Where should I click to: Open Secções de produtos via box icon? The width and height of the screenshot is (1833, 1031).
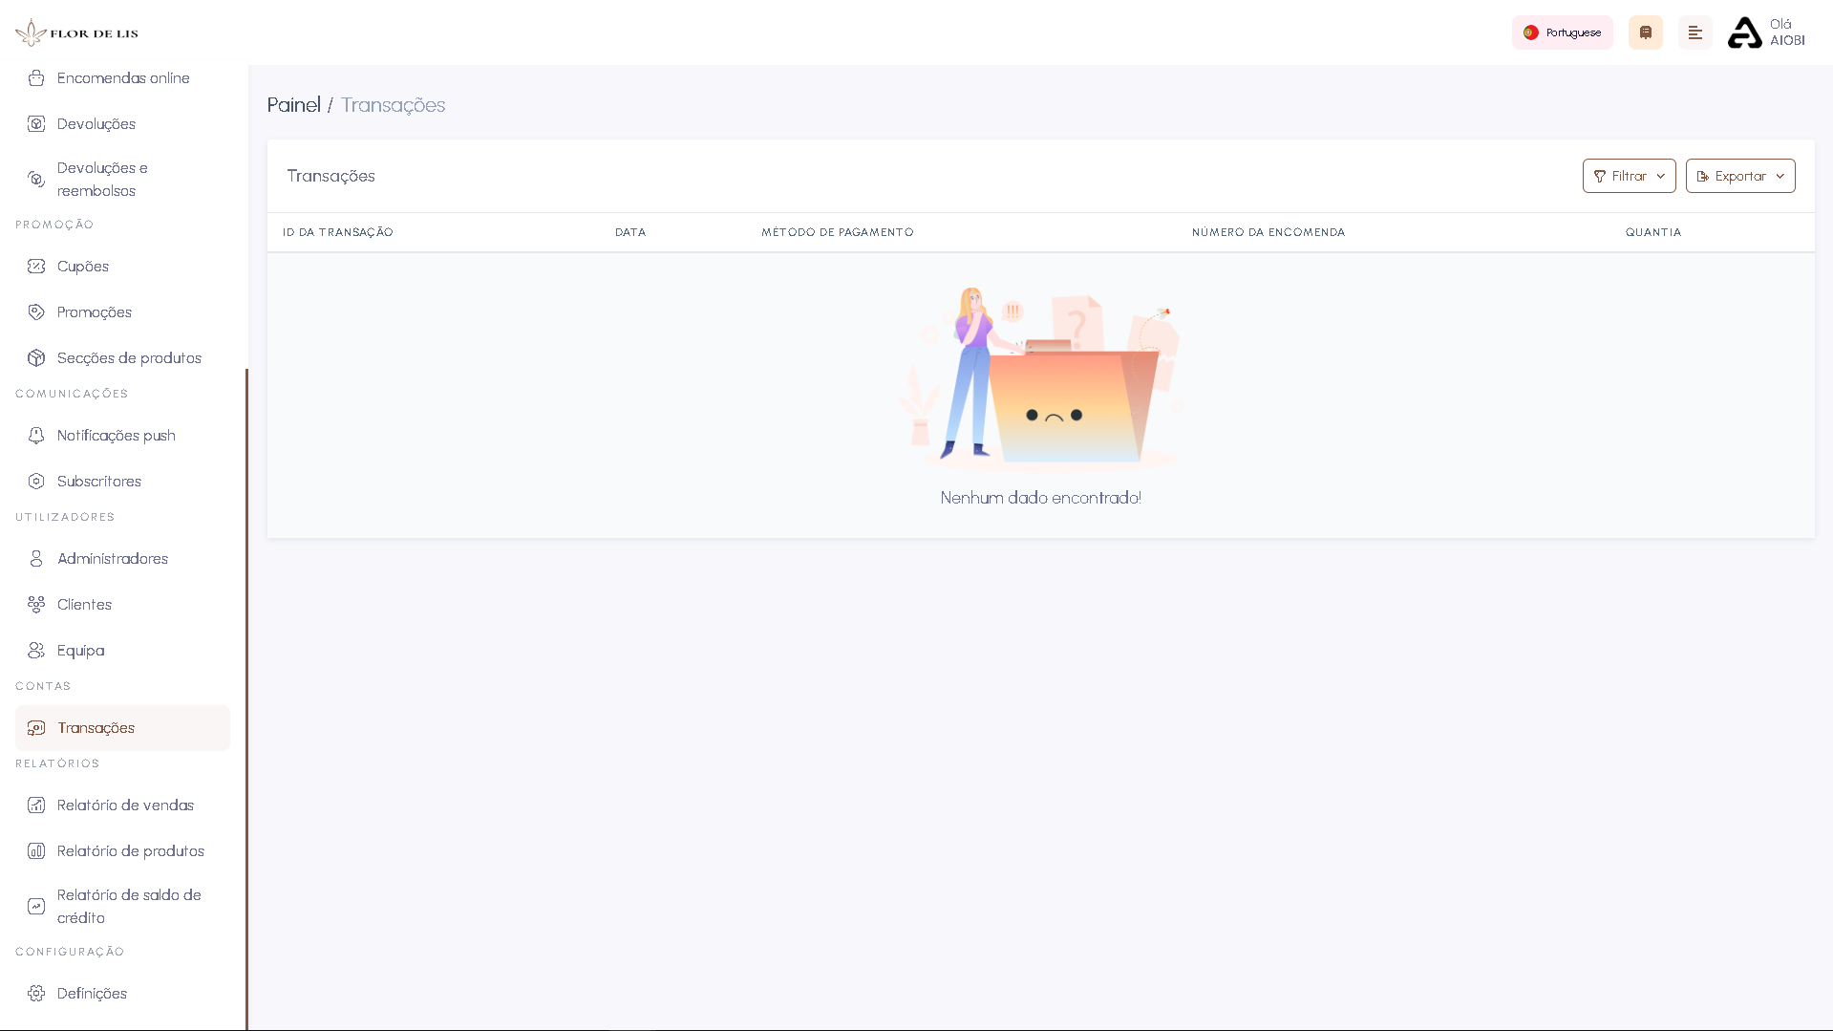click(x=36, y=357)
